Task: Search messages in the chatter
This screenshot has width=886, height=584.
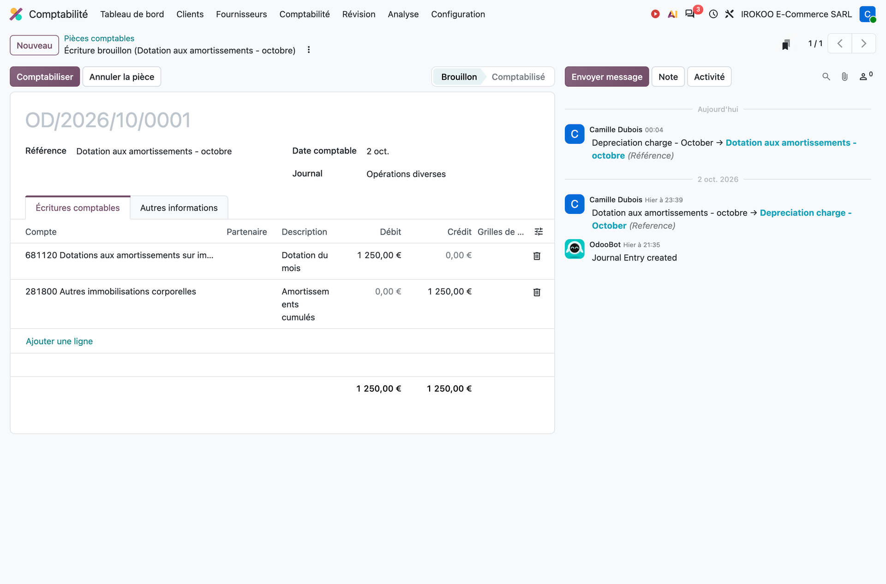Action: point(826,77)
